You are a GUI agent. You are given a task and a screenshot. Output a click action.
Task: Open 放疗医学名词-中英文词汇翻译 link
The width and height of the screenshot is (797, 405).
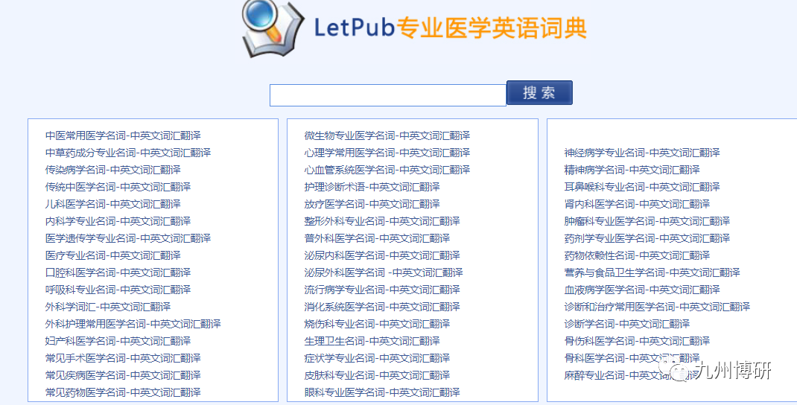click(372, 204)
